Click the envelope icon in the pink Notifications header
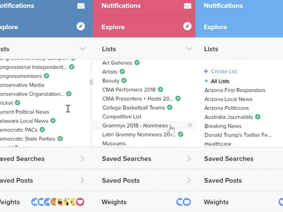283x212 pixels. [187, 6]
